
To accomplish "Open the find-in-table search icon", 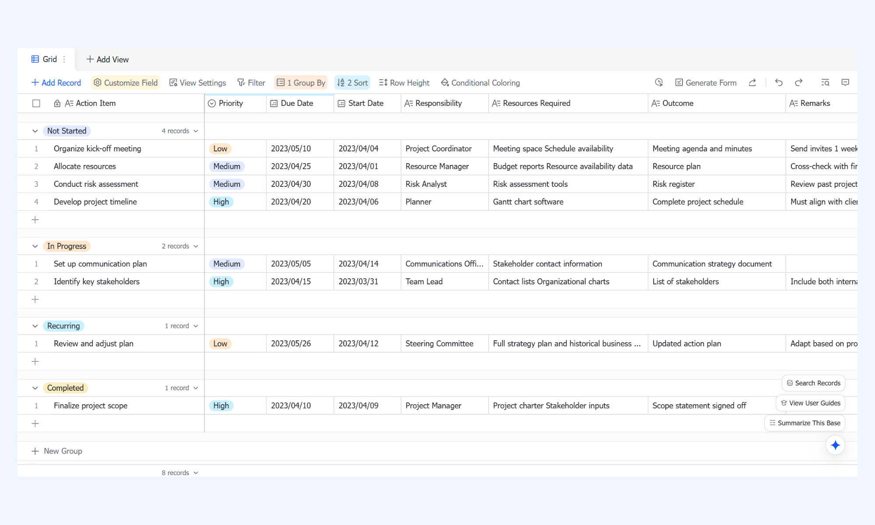I will click(825, 82).
